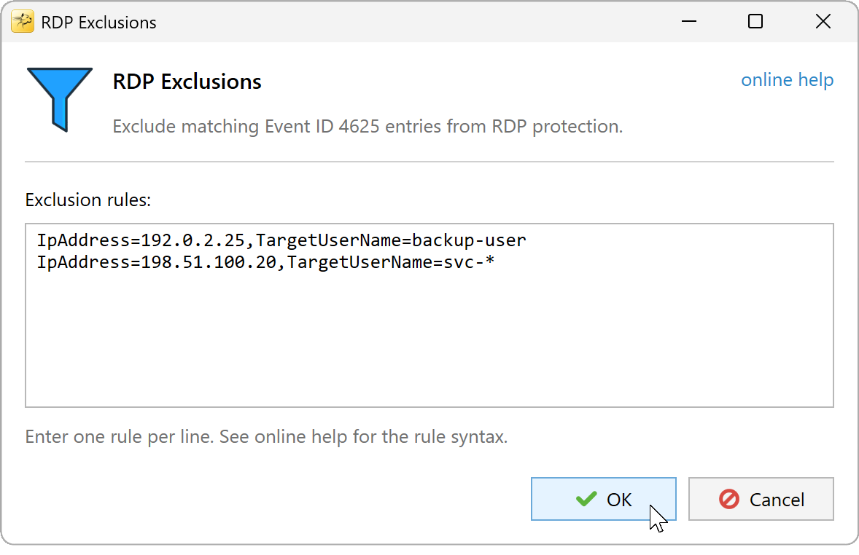Minimize the RDP Exclusions window

pyautogui.click(x=689, y=22)
